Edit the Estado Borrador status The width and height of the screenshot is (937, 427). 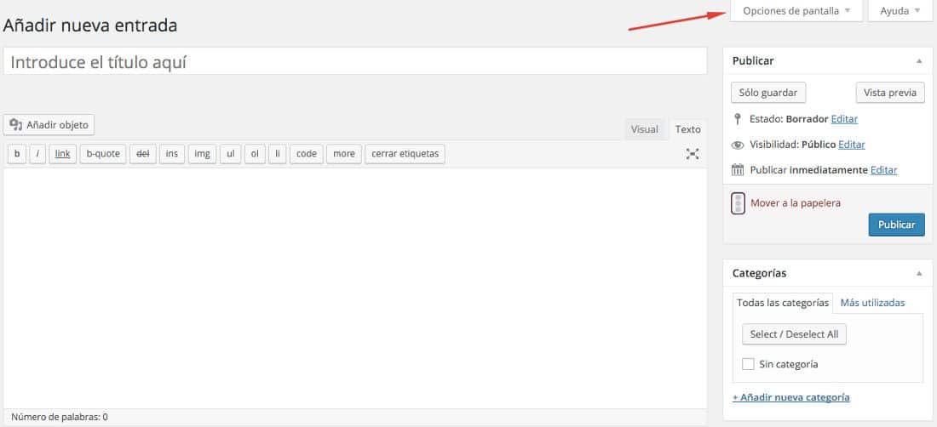(844, 119)
